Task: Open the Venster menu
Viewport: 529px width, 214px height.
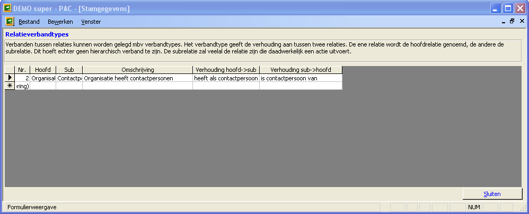Action: (x=91, y=22)
